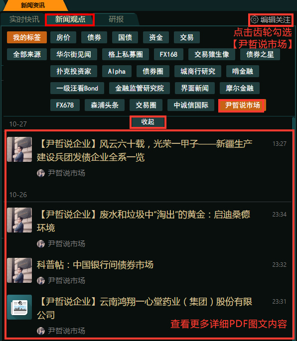Open 科普帖：中国银行间债券市场 article
Viewport: 297px width, 341px height.
(x=95, y=265)
